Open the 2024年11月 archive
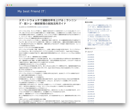Viewport: 131px width, 111px height. [x=91, y=96]
